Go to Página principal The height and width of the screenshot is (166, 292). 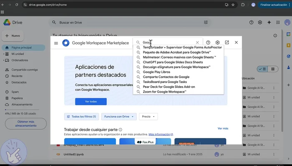23,48
